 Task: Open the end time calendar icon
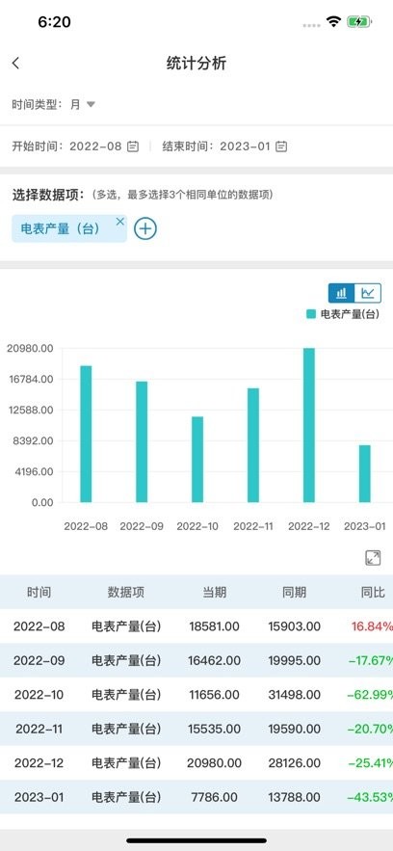[281, 146]
